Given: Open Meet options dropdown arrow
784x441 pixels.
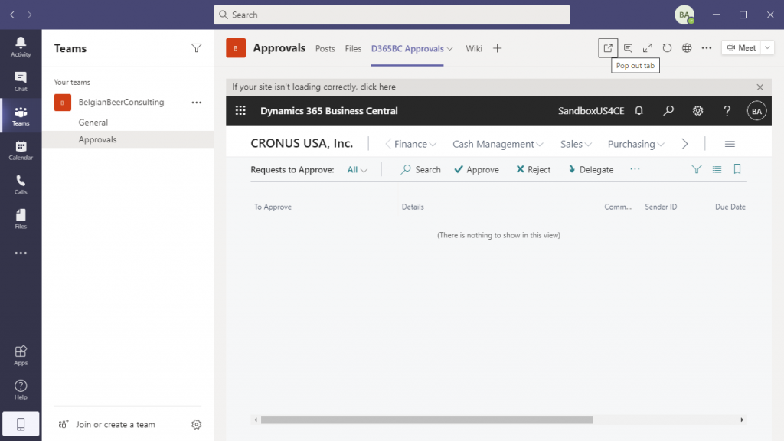Looking at the screenshot, I should point(767,48).
